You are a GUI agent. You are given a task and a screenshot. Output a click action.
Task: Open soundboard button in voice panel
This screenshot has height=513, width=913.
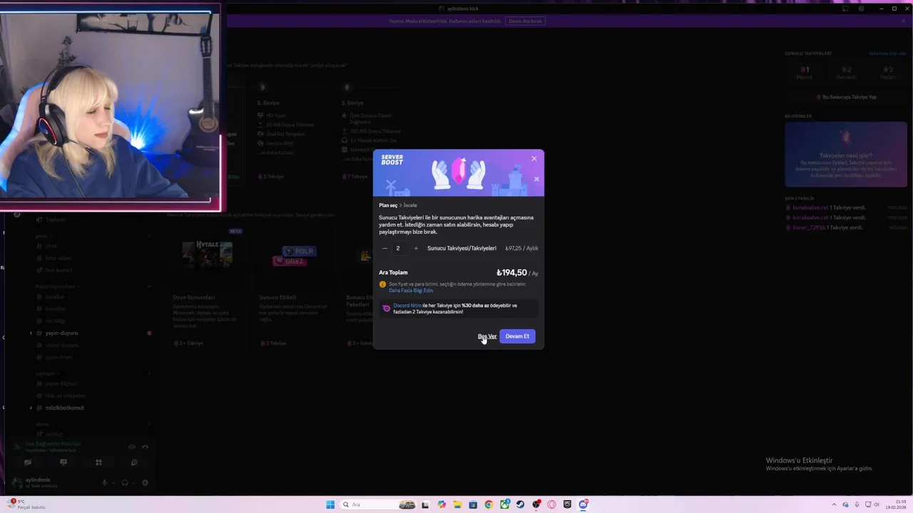(134, 462)
